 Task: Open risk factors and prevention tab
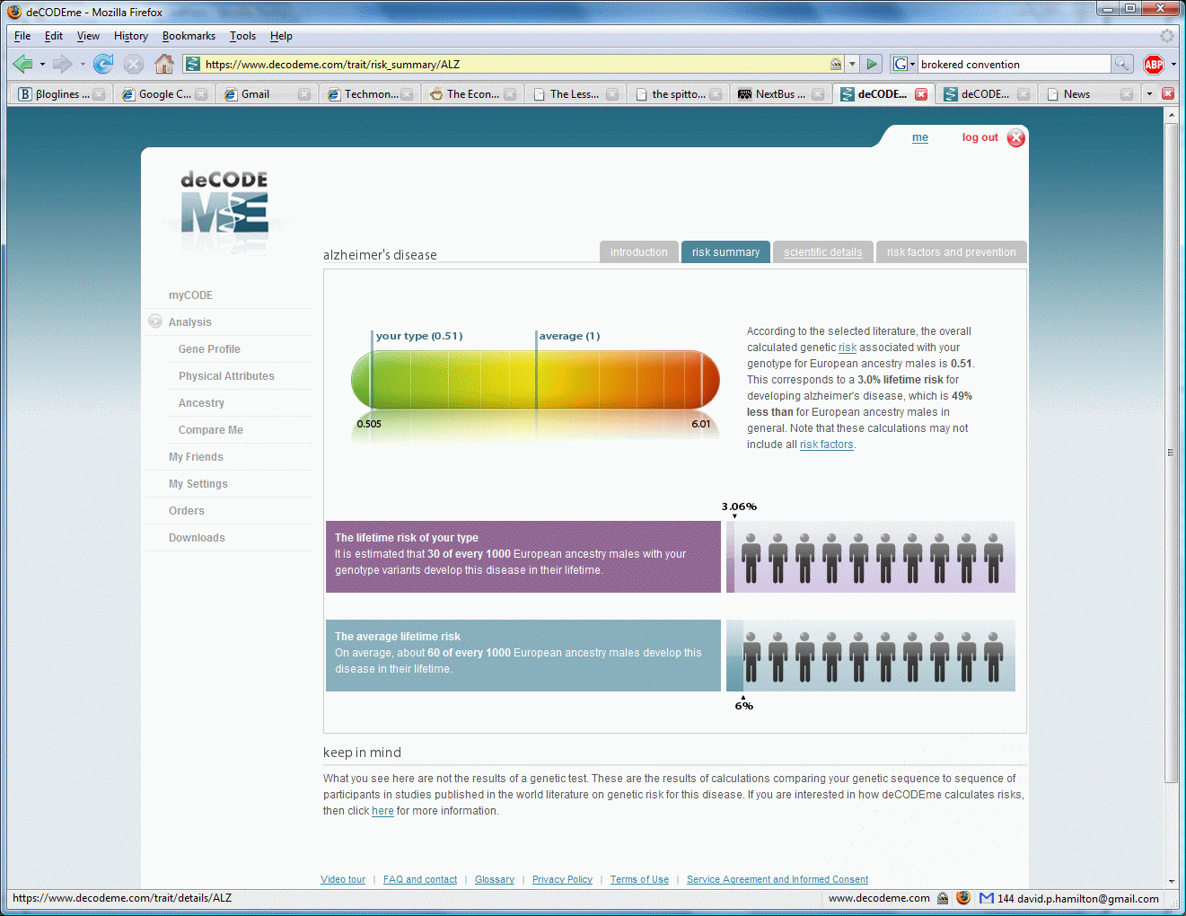(x=951, y=252)
